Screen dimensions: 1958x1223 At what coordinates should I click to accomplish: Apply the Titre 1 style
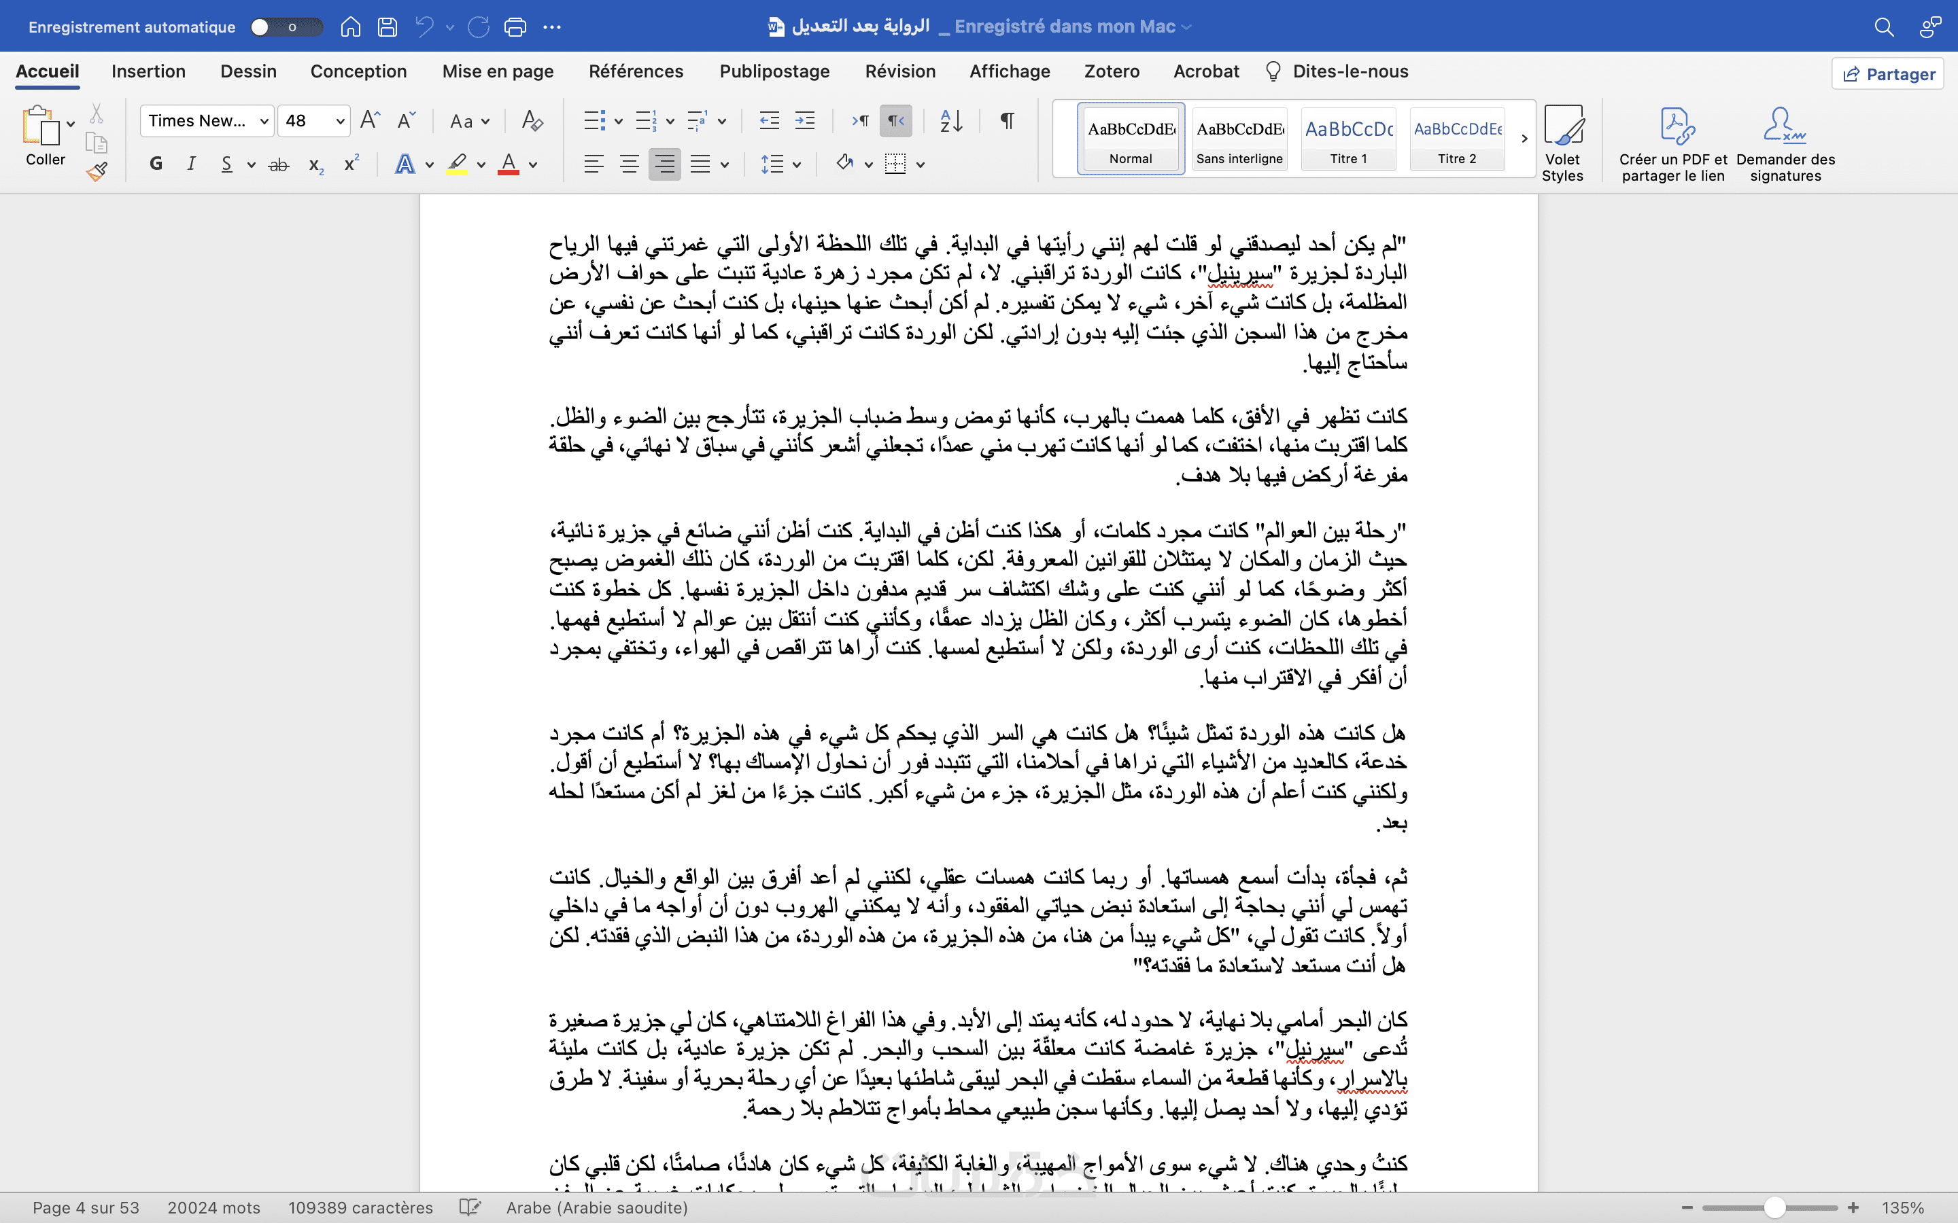(x=1348, y=139)
